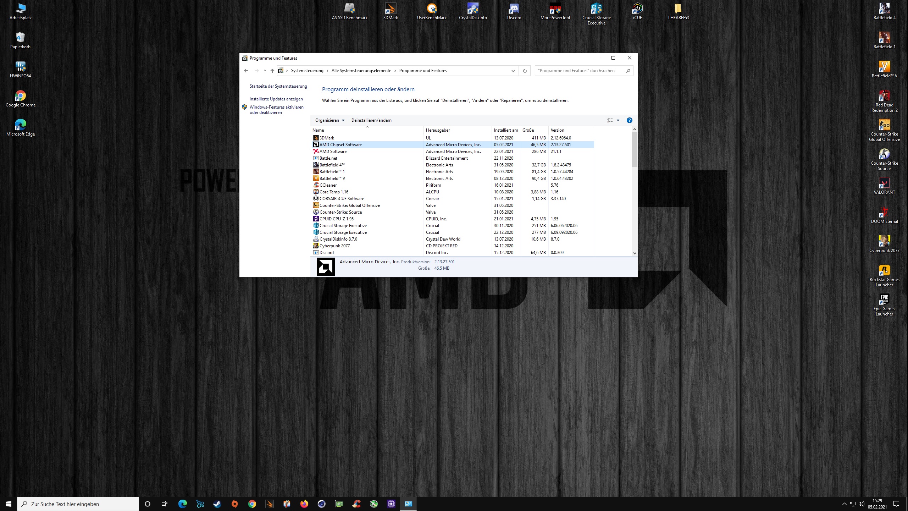Open view options dropdown arrow
This screenshot has width=908, height=511.
pos(618,120)
